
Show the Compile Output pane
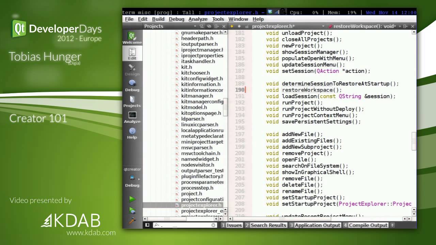(365, 225)
